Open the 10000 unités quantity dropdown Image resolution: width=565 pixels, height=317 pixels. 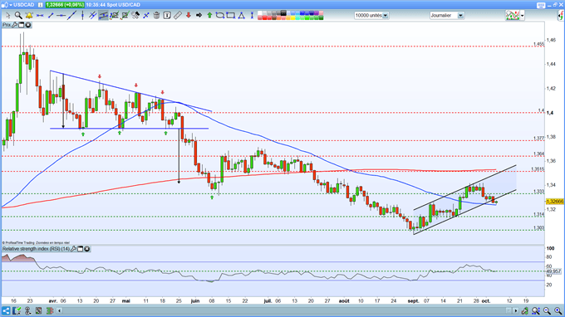pos(386,16)
